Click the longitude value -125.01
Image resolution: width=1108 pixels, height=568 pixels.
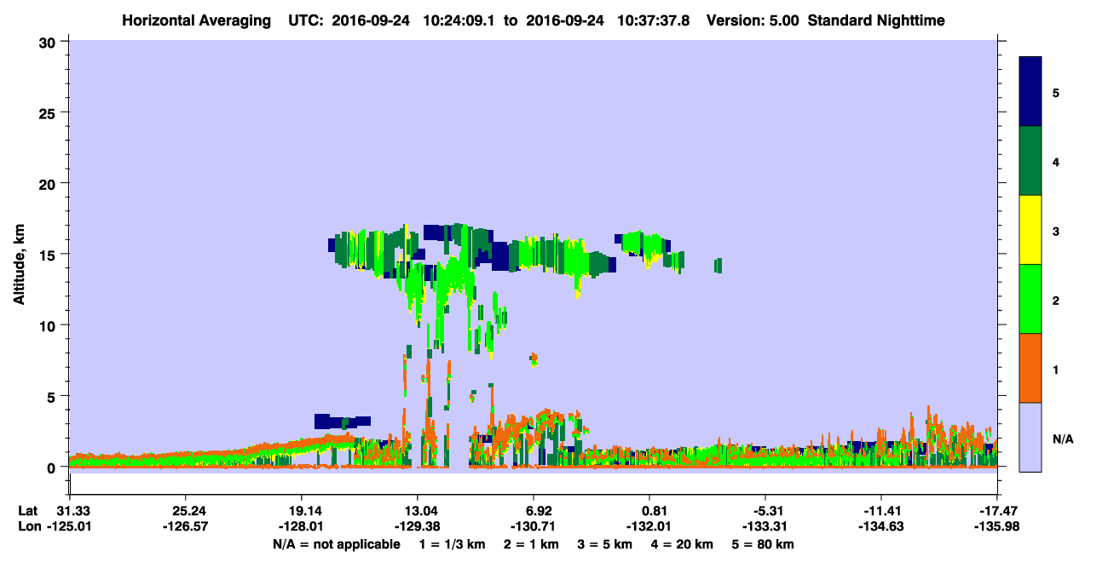tap(69, 527)
